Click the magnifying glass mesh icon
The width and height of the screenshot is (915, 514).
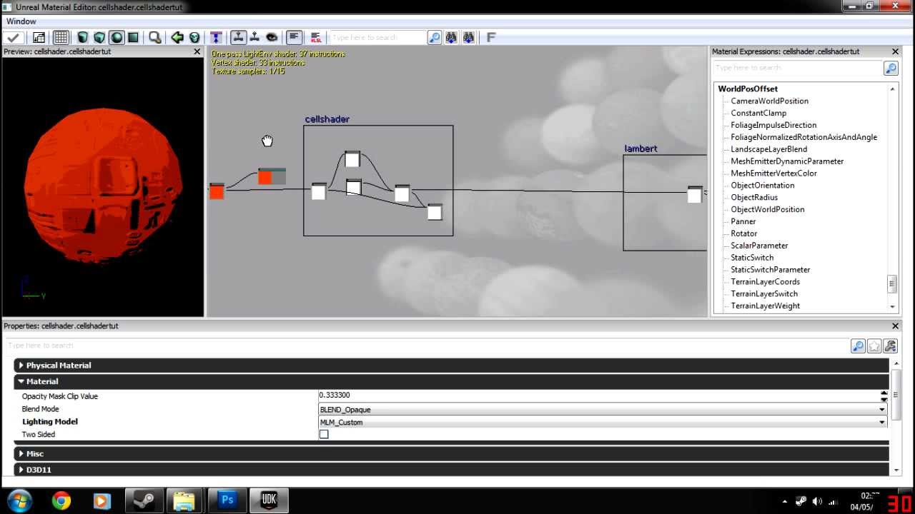[154, 37]
